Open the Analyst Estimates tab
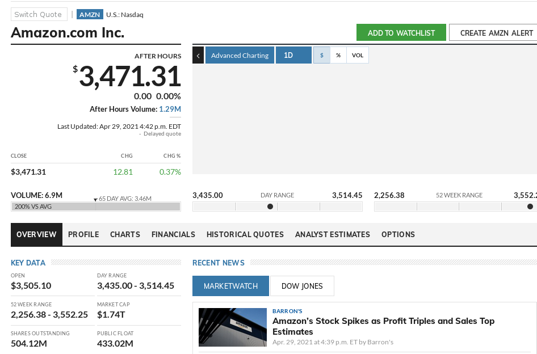The width and height of the screenshot is (537, 354). tap(333, 234)
